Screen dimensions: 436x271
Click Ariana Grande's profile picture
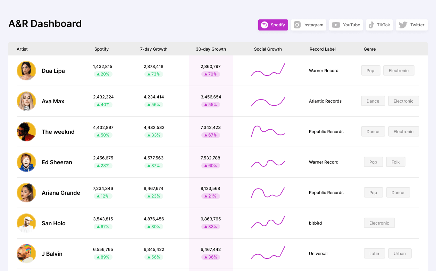coord(26,193)
